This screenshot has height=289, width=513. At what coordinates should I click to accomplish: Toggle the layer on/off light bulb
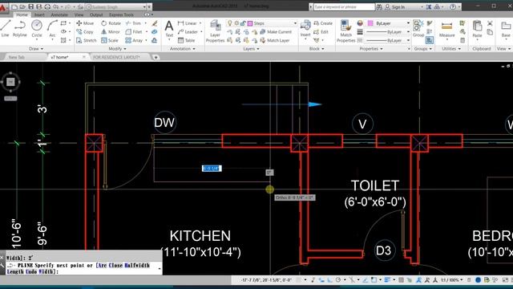(x=230, y=23)
